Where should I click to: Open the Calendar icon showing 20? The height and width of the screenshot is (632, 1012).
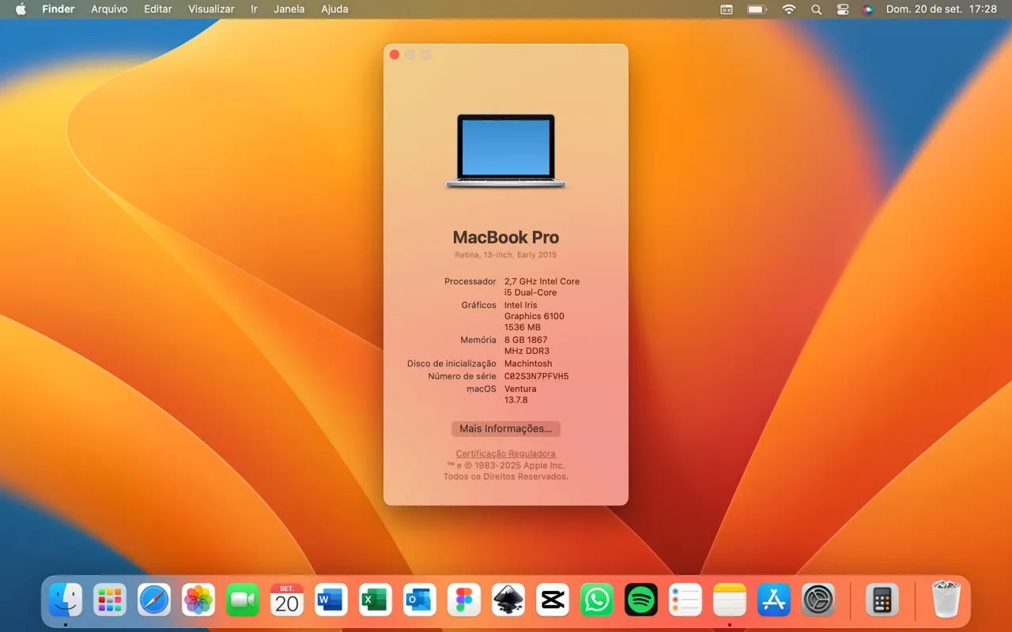click(287, 600)
